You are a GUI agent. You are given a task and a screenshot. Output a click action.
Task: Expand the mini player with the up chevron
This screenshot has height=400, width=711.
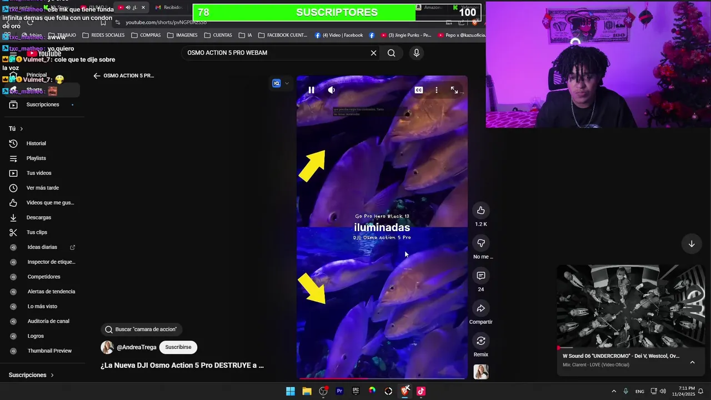pyautogui.click(x=692, y=362)
